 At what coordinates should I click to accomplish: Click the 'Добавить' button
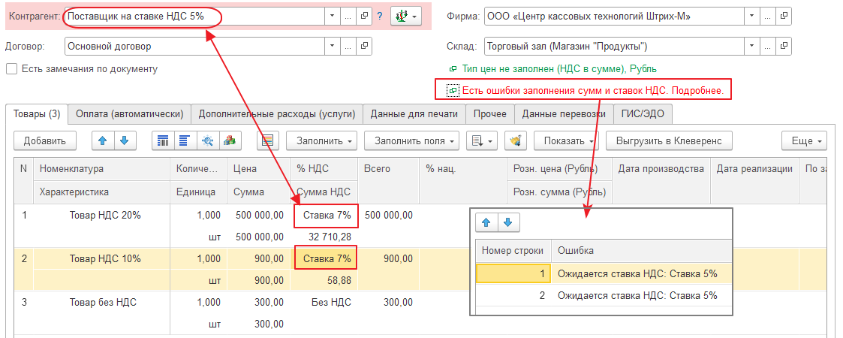click(44, 140)
